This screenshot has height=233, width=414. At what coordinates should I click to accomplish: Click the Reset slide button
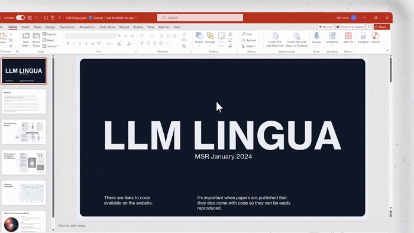48,40
